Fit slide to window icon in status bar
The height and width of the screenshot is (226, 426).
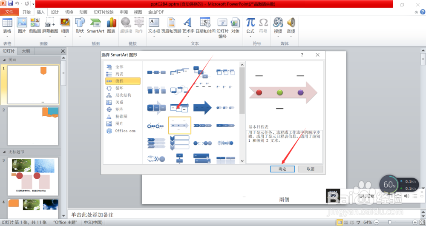(422, 223)
